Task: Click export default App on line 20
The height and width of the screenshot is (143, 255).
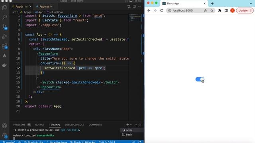Action: pos(43,106)
